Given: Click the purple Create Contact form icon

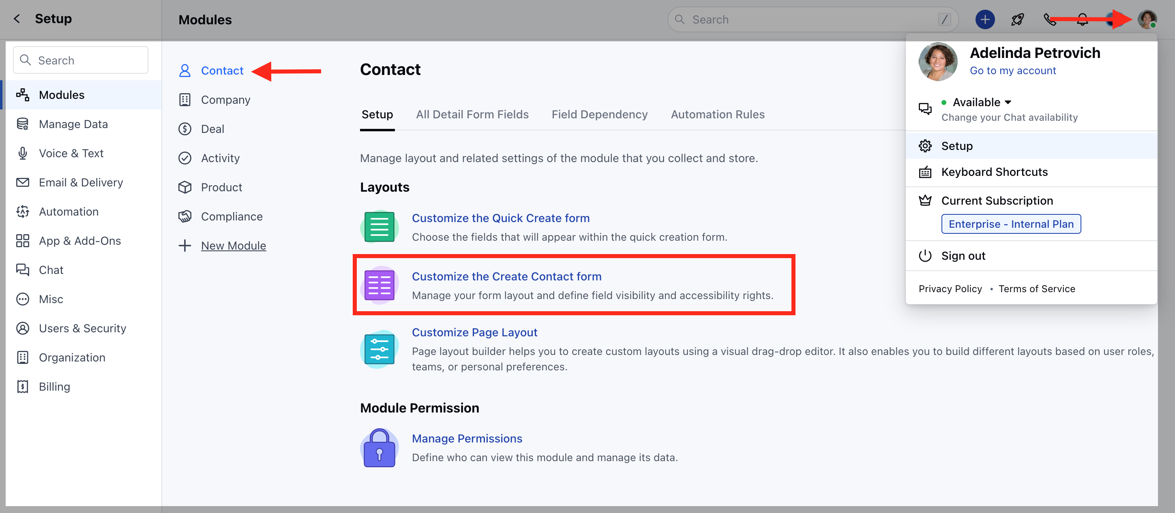Looking at the screenshot, I should tap(379, 285).
